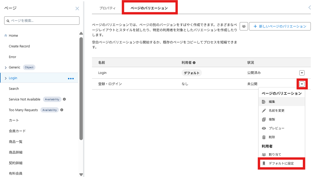Screen dimensions: 316x177
Task: Click プレビュー eye icon menu item
Action: coord(276,128)
